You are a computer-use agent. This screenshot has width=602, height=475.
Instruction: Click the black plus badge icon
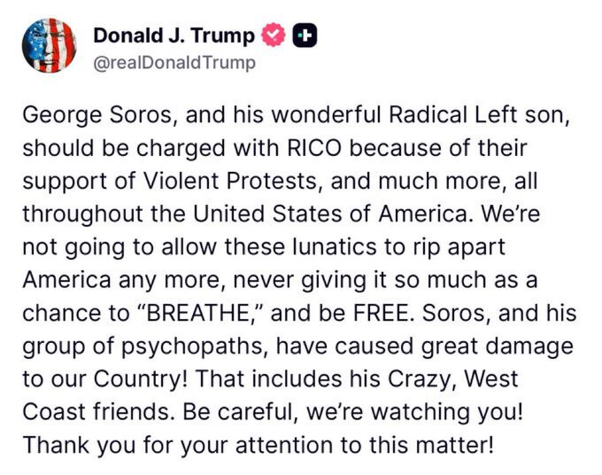[x=305, y=35]
